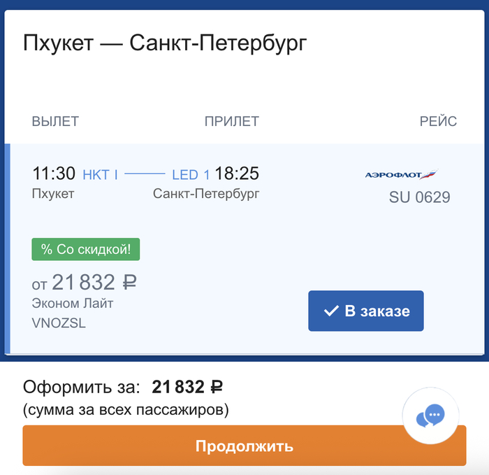Viewport: 489px width, 475px height.
Task: Click the Санкт-Петербург city label under arrival time
Action: pos(206,194)
